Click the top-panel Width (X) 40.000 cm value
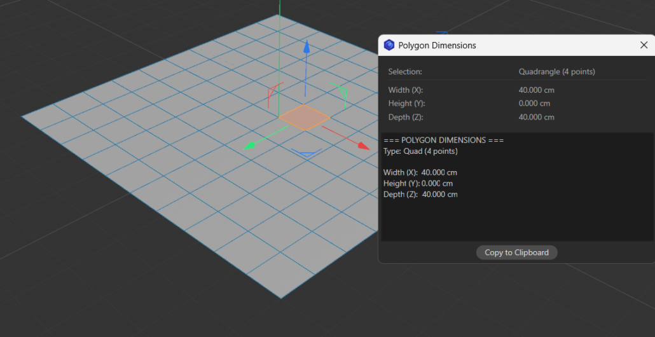The height and width of the screenshot is (337, 655). click(x=536, y=90)
